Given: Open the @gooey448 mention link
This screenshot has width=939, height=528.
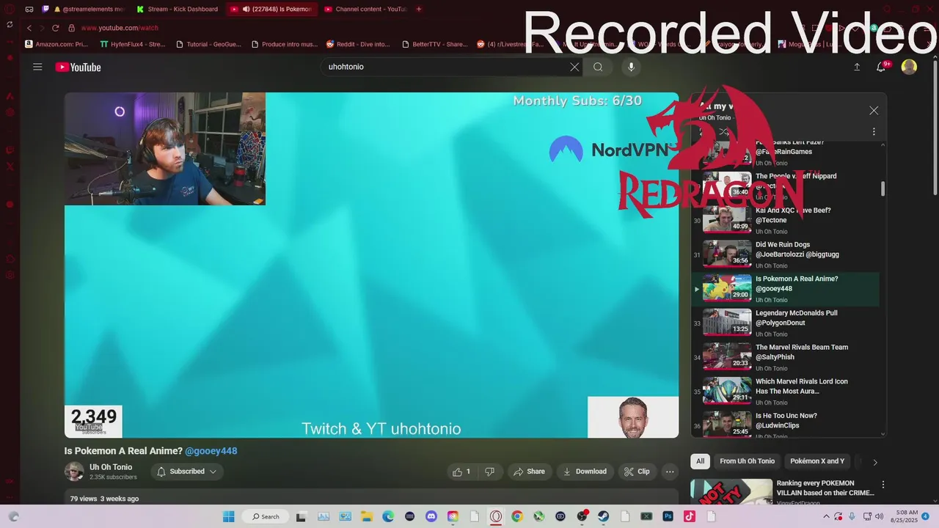Looking at the screenshot, I should 211,451.
